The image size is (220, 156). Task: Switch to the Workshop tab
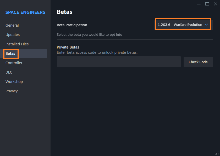[x=14, y=82]
